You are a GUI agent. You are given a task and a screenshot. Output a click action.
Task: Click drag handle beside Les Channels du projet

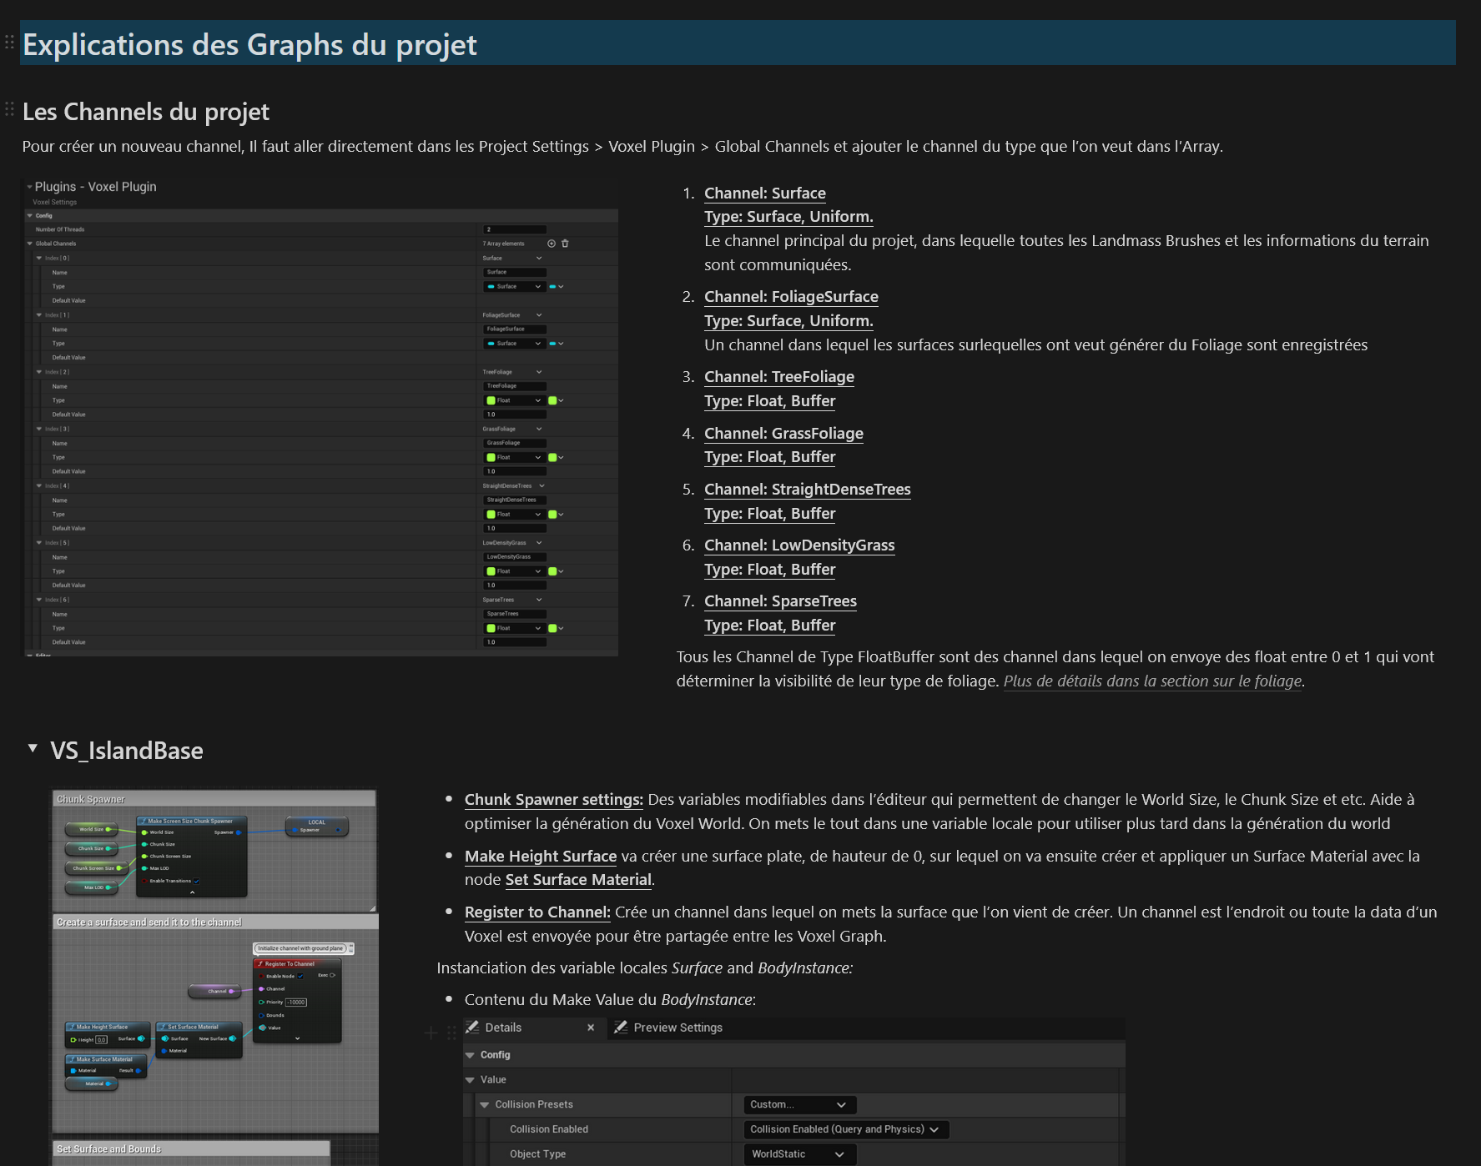click(x=9, y=109)
